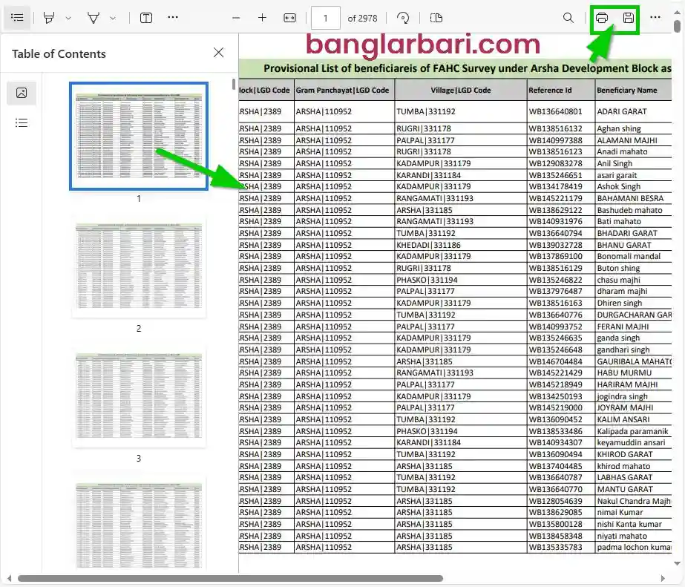Toggle fit to width zoom
Viewport: 685px width, 587px height.
(289, 17)
